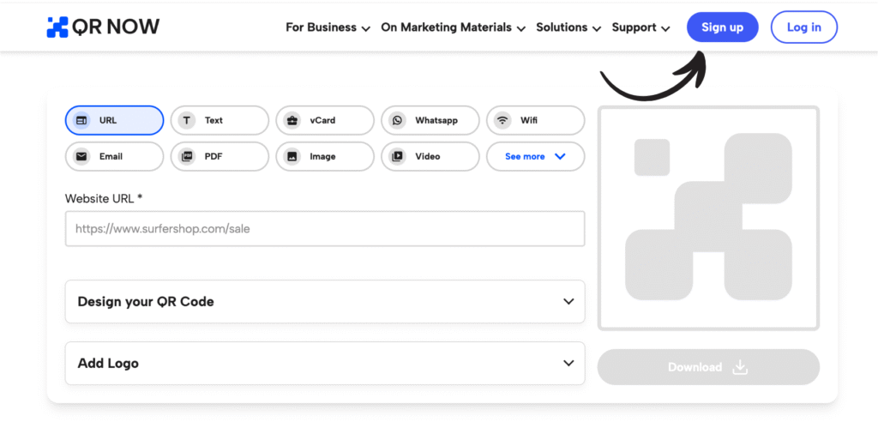Click the Design your QR Code chevron
The height and width of the screenshot is (434, 878).
tap(568, 301)
